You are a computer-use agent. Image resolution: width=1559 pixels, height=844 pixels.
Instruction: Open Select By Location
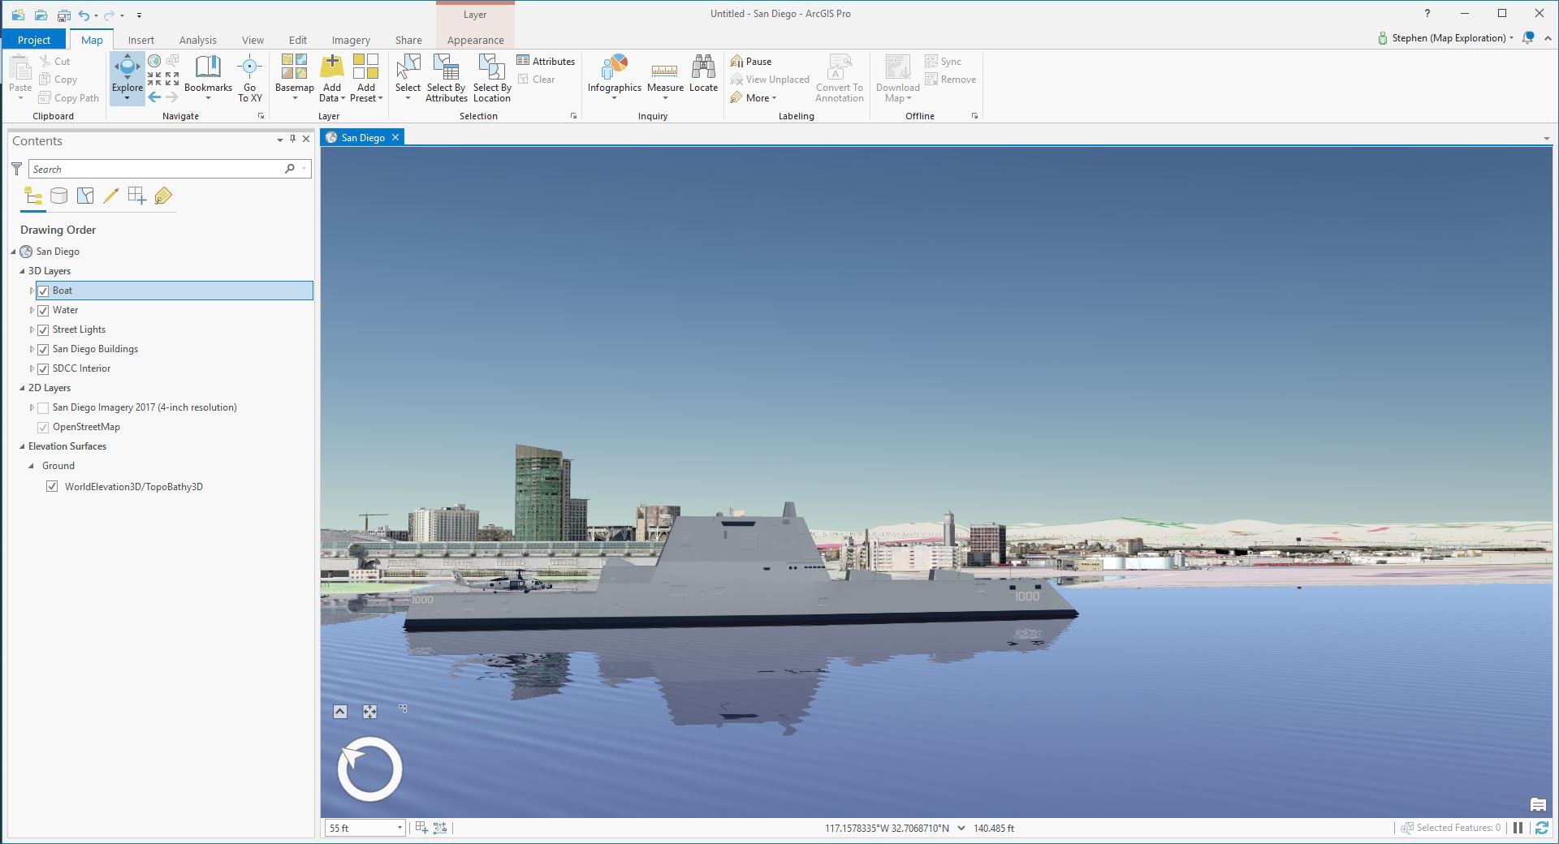(491, 78)
